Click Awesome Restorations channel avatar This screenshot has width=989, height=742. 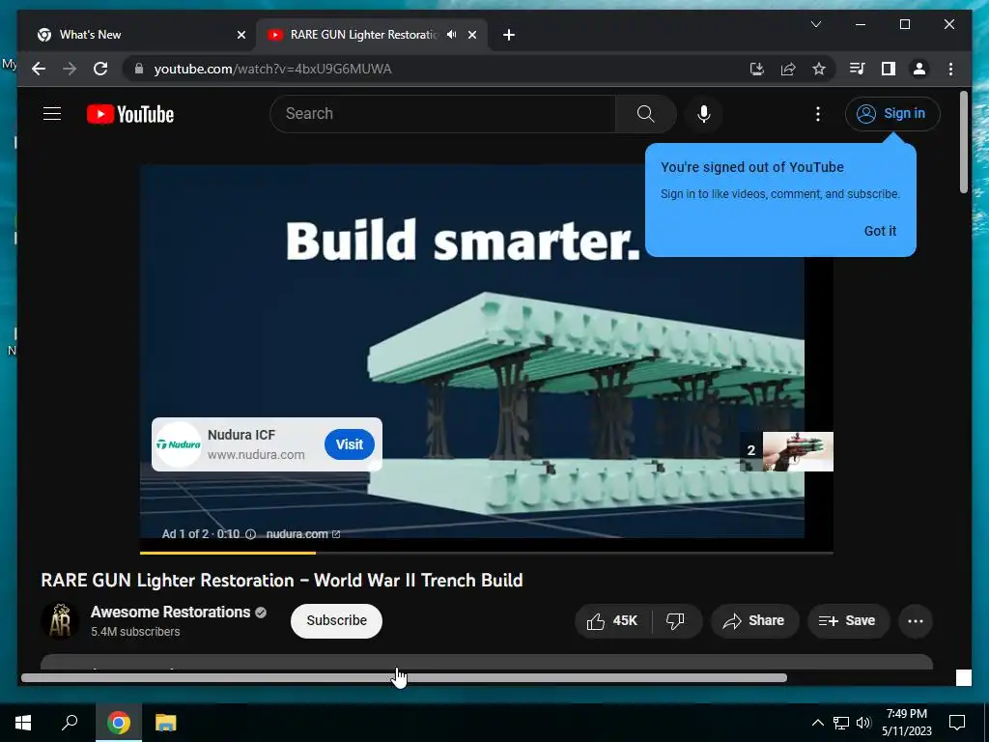coord(60,621)
